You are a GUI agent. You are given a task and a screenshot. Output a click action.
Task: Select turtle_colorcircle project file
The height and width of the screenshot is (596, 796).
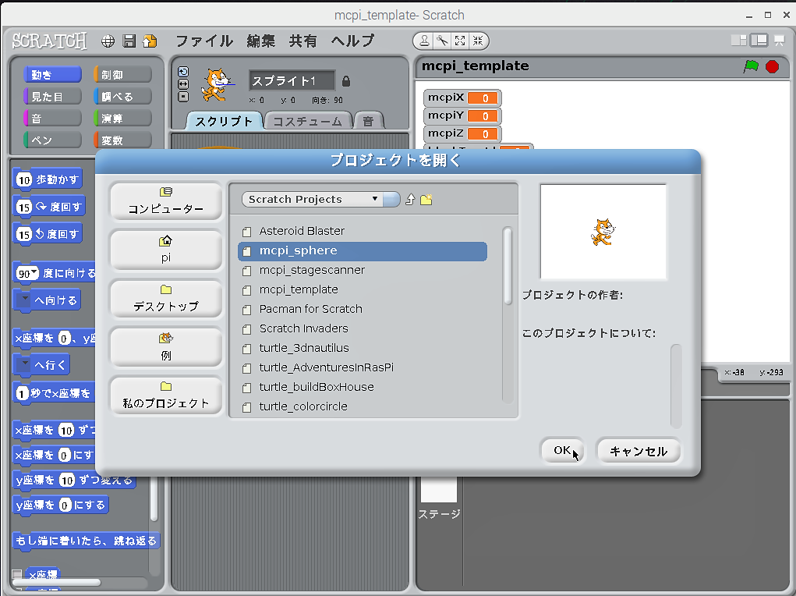tap(363, 406)
